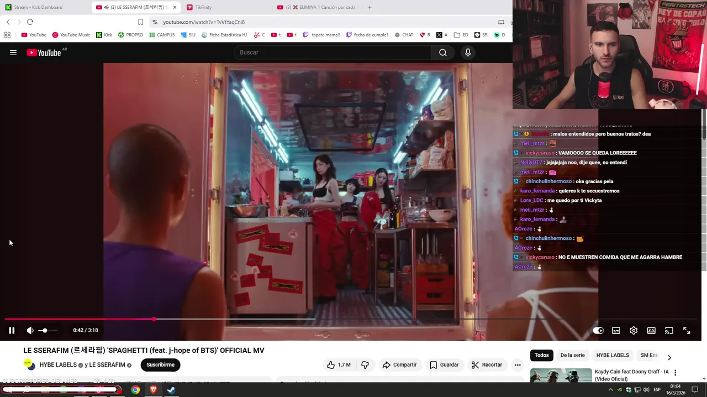The height and width of the screenshot is (397, 707).
Task: Open the Kaydy Cain recommended video thumbnail
Action: click(x=561, y=375)
